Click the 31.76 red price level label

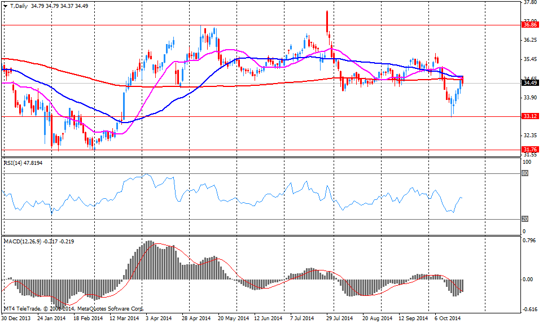pyautogui.click(x=529, y=150)
